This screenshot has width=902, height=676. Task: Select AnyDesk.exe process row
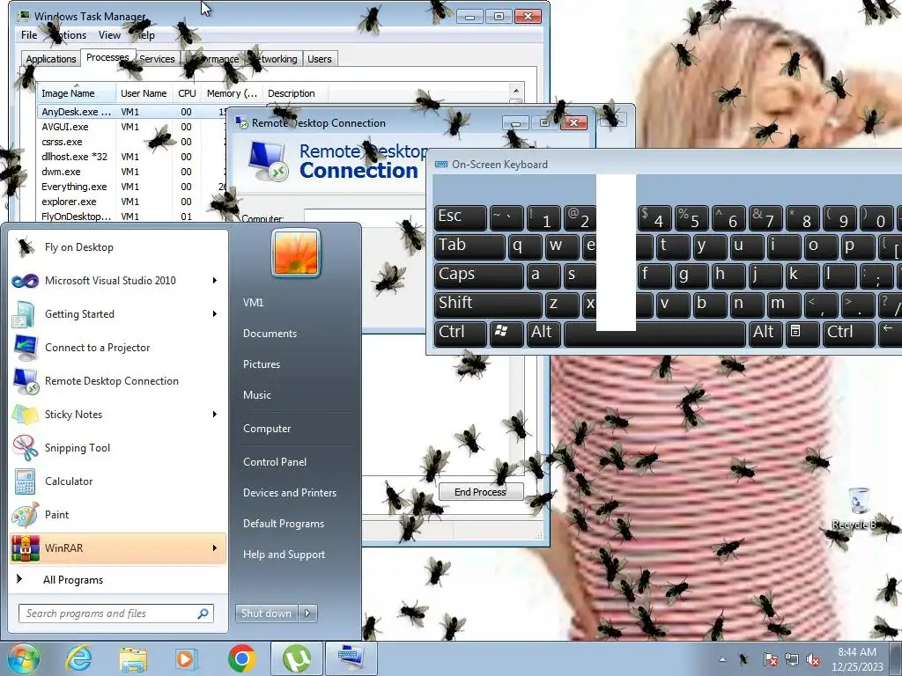(x=132, y=112)
